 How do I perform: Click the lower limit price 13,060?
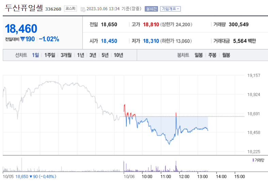click(183, 41)
